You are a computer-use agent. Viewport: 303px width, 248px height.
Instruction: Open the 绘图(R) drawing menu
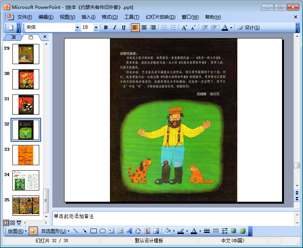click(x=17, y=231)
